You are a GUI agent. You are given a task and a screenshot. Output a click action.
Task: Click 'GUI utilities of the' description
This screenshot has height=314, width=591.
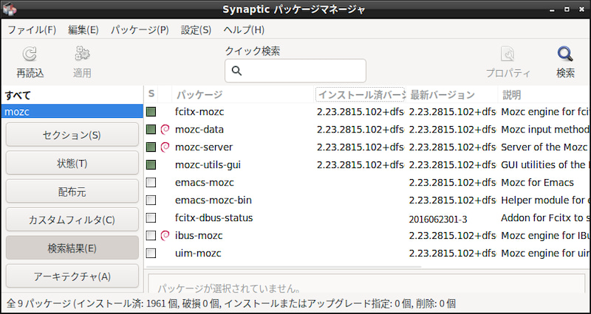[x=543, y=164]
